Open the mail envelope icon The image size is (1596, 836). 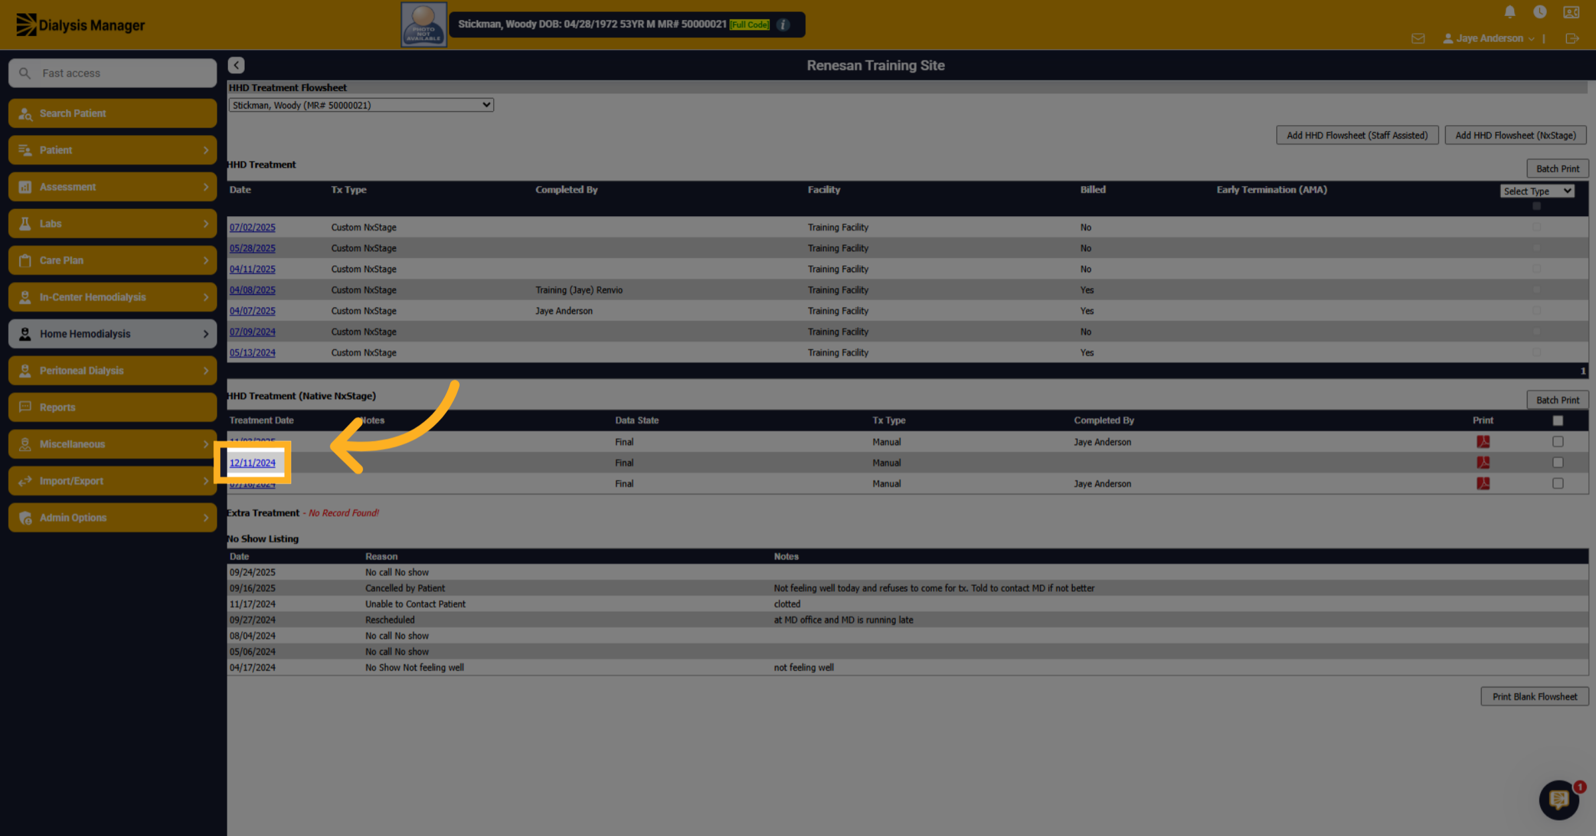1418,39
